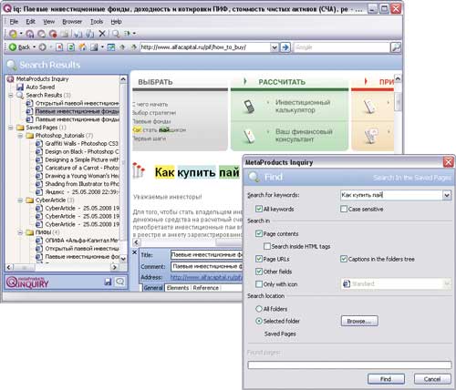Image resolution: width=456 pixels, height=390 pixels.
Task: Click the Cancel button in dialog
Action: [x=432, y=379]
